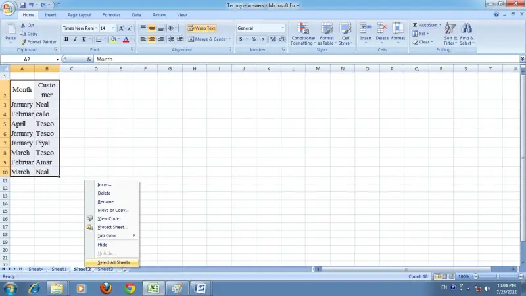This screenshot has width=526, height=296.
Task: Toggle Underline formatting
Action: click(84, 39)
